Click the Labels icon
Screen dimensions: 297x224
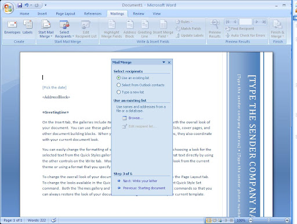pos(28,24)
